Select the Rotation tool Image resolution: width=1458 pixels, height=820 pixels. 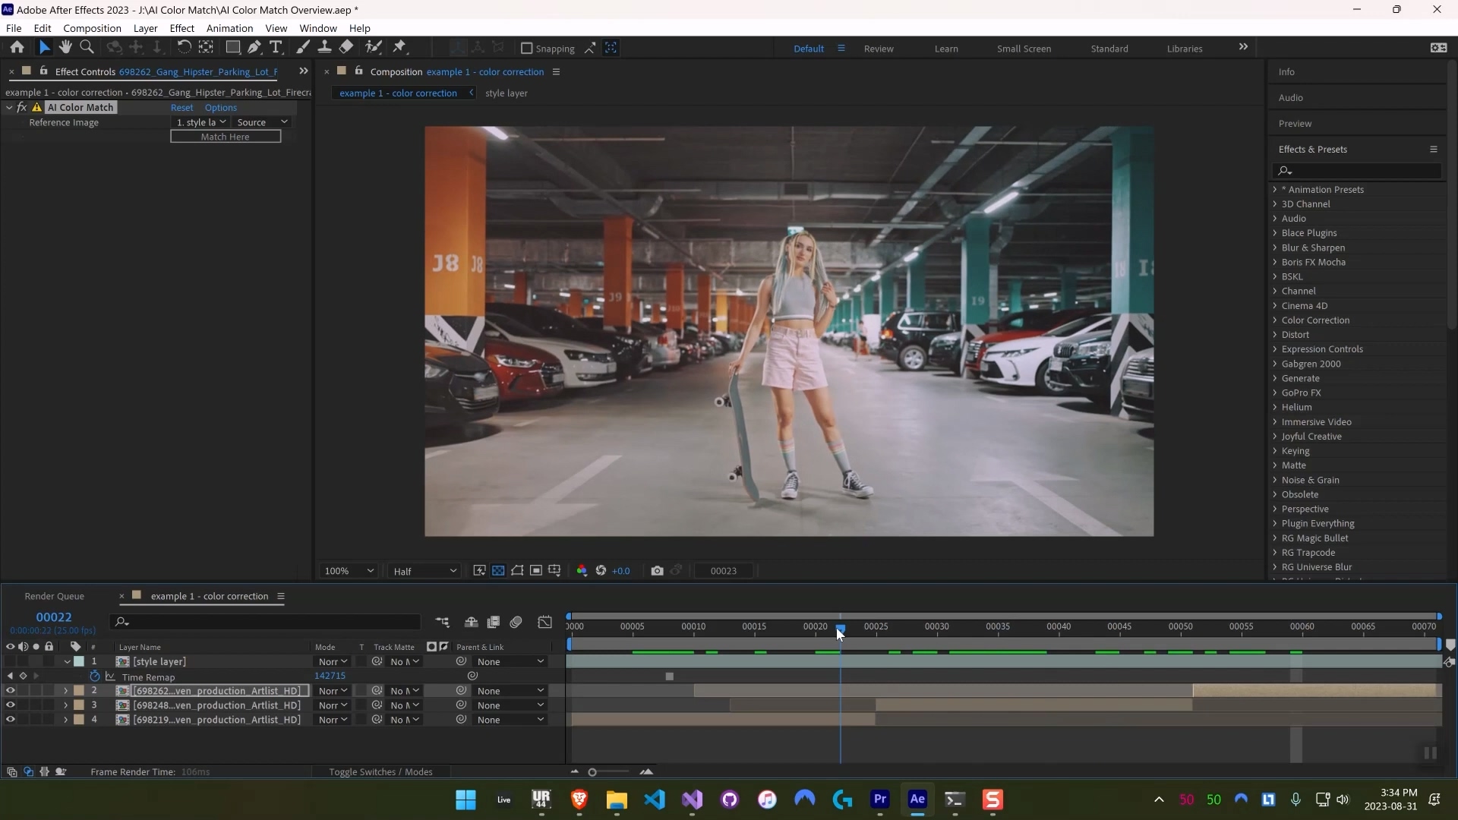[x=184, y=47]
